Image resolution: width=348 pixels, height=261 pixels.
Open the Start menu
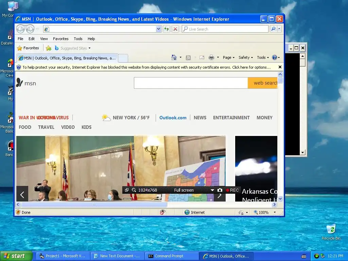[16, 256]
